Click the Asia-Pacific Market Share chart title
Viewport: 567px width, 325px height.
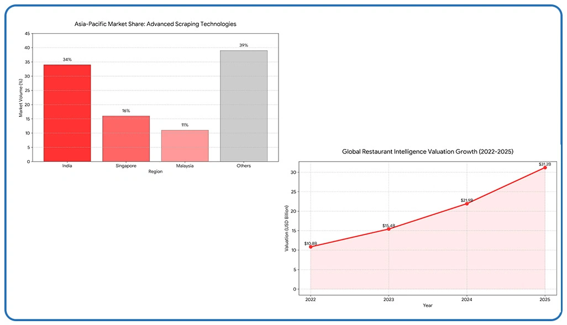tap(155, 24)
